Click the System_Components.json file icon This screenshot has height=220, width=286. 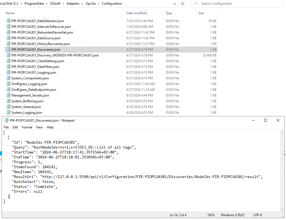click(8, 78)
